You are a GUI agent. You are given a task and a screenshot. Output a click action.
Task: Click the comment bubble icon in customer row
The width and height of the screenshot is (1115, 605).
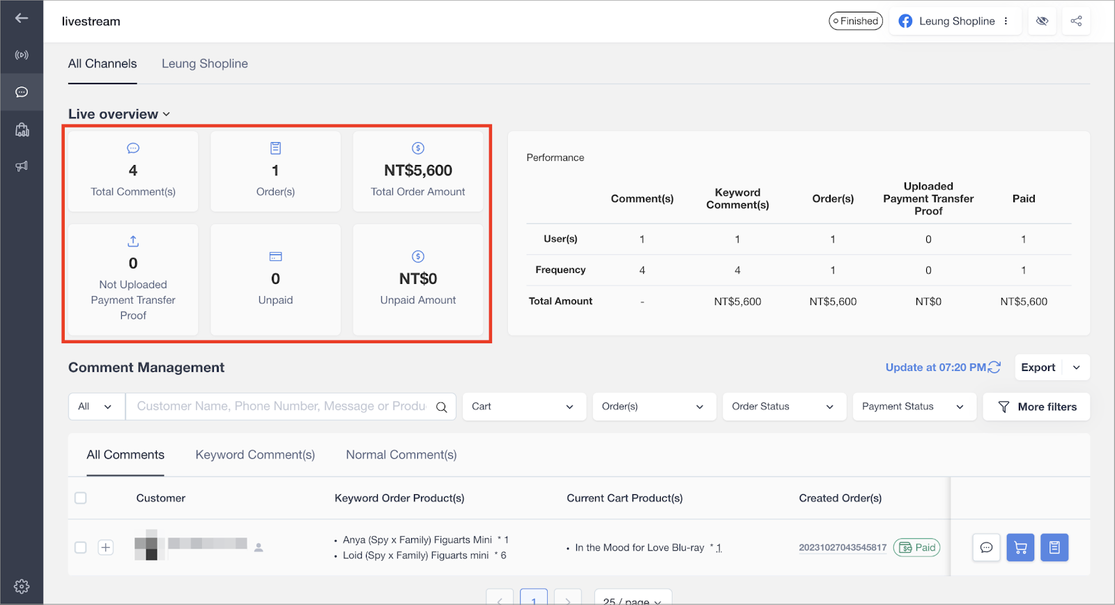click(986, 547)
